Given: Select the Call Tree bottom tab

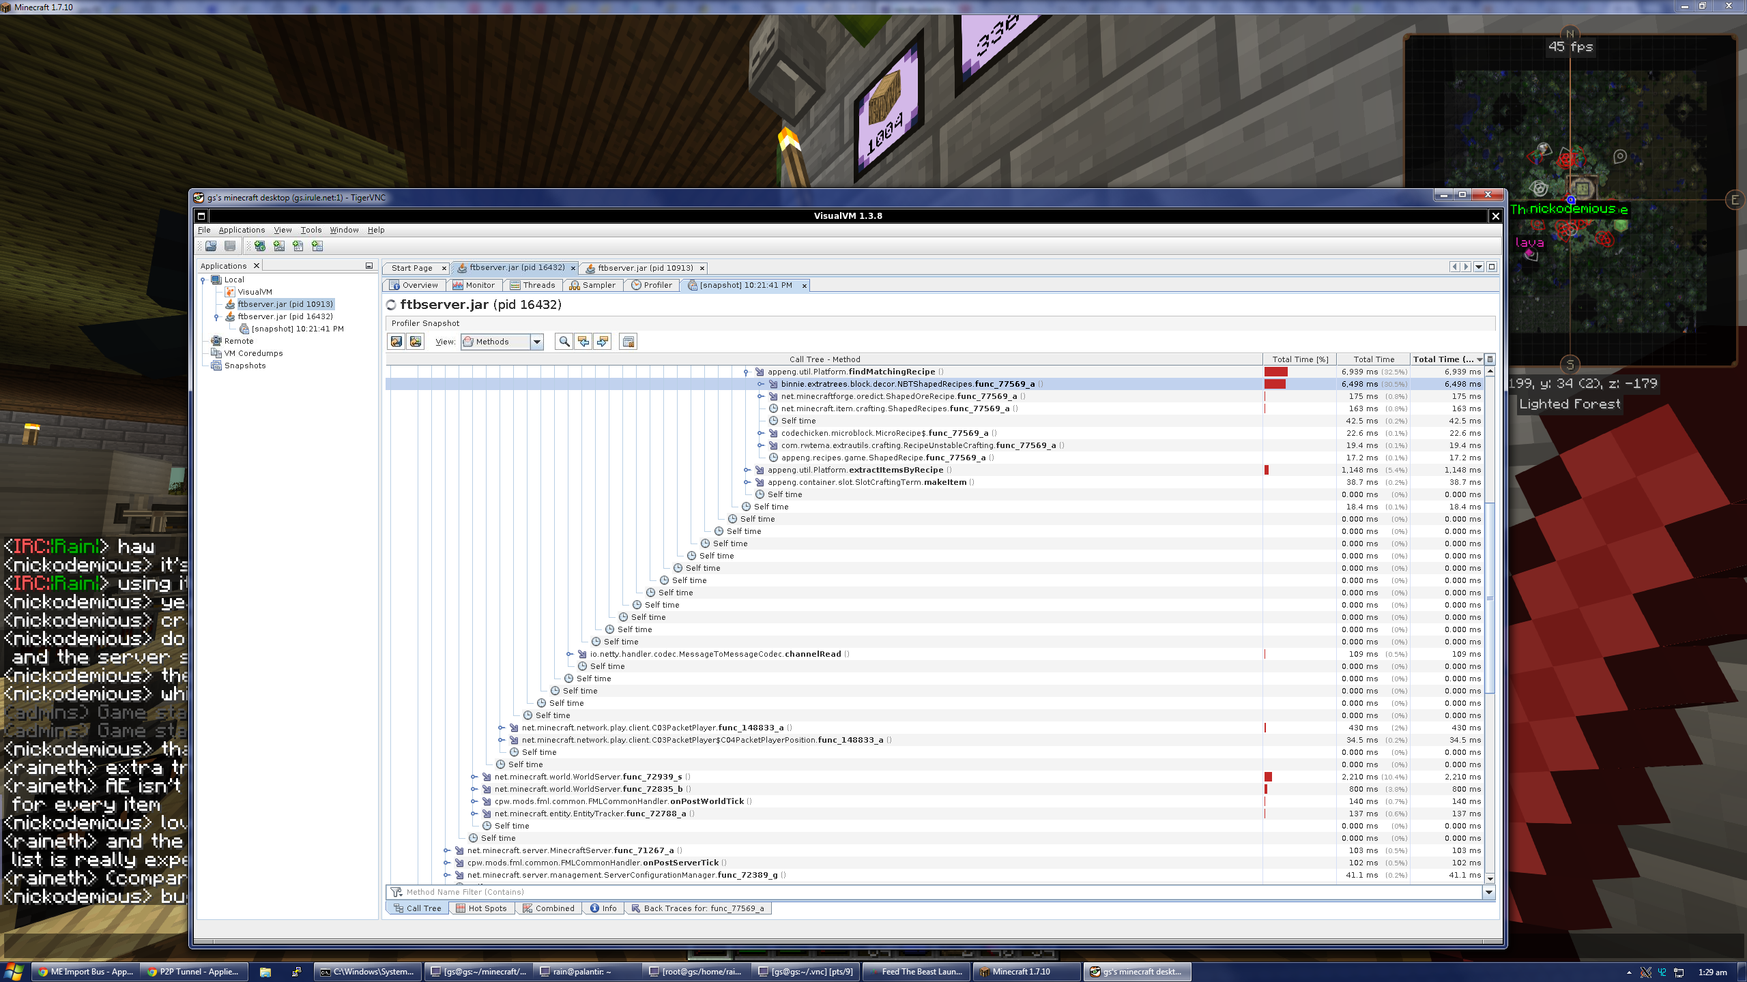Looking at the screenshot, I should click(418, 908).
